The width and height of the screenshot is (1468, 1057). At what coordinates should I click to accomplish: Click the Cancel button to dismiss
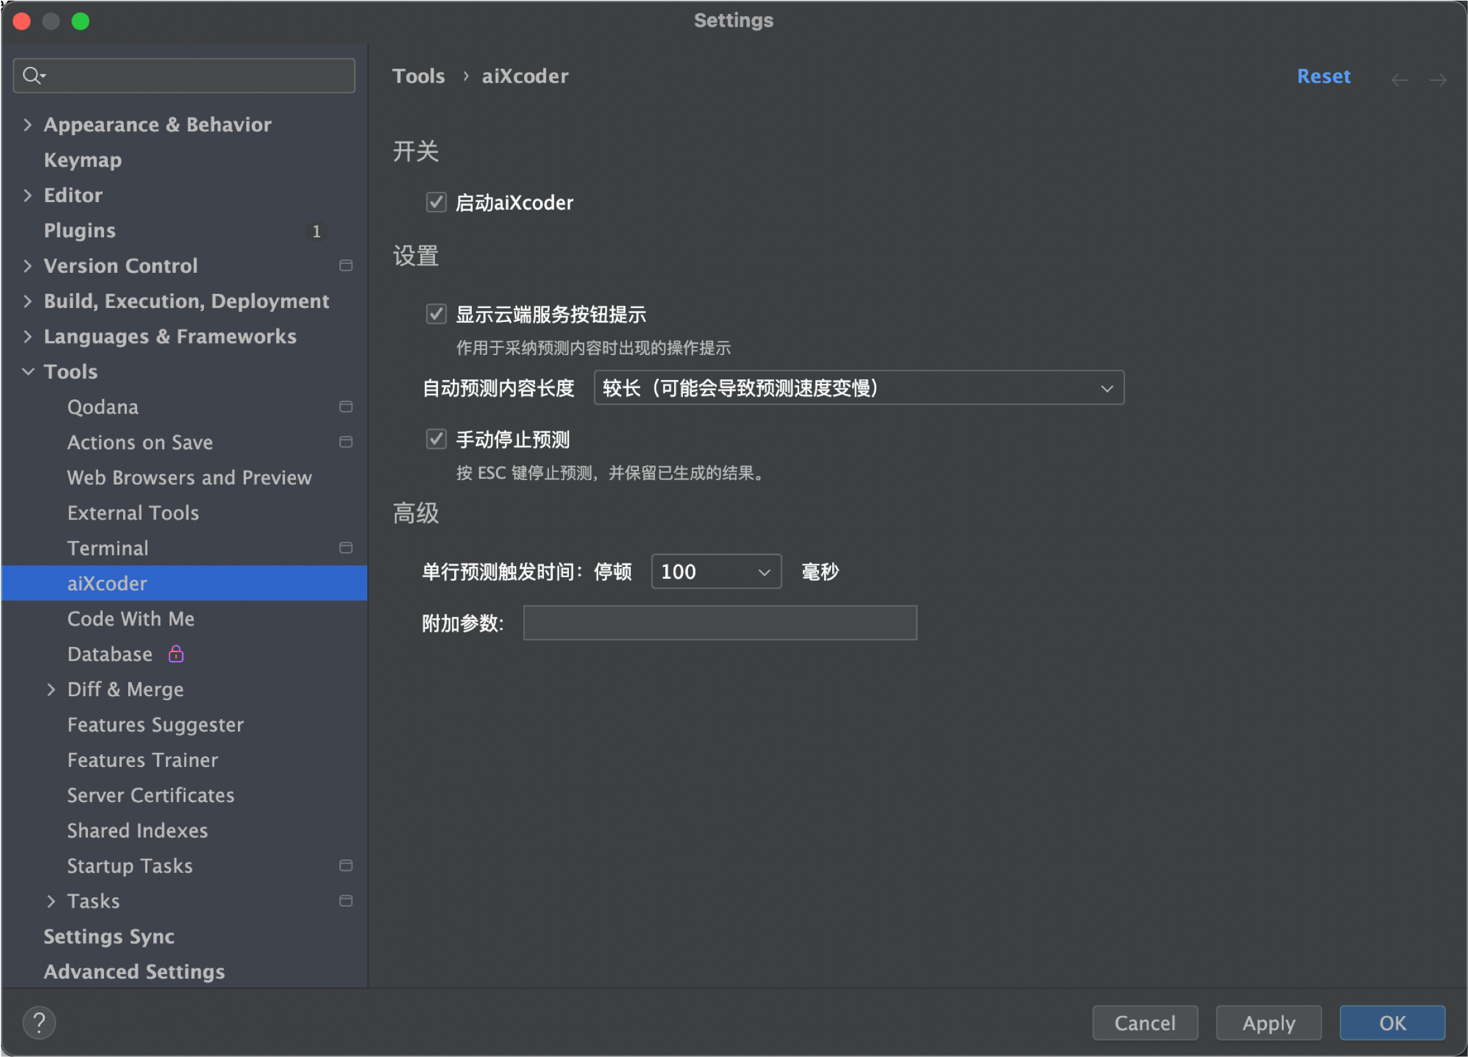coord(1144,1022)
